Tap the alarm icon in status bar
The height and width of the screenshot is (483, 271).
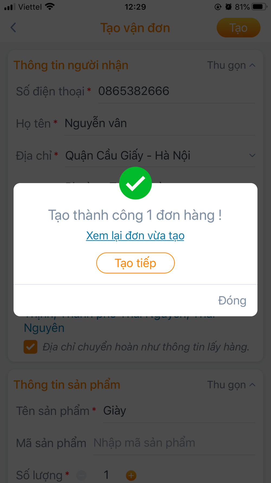point(228,7)
